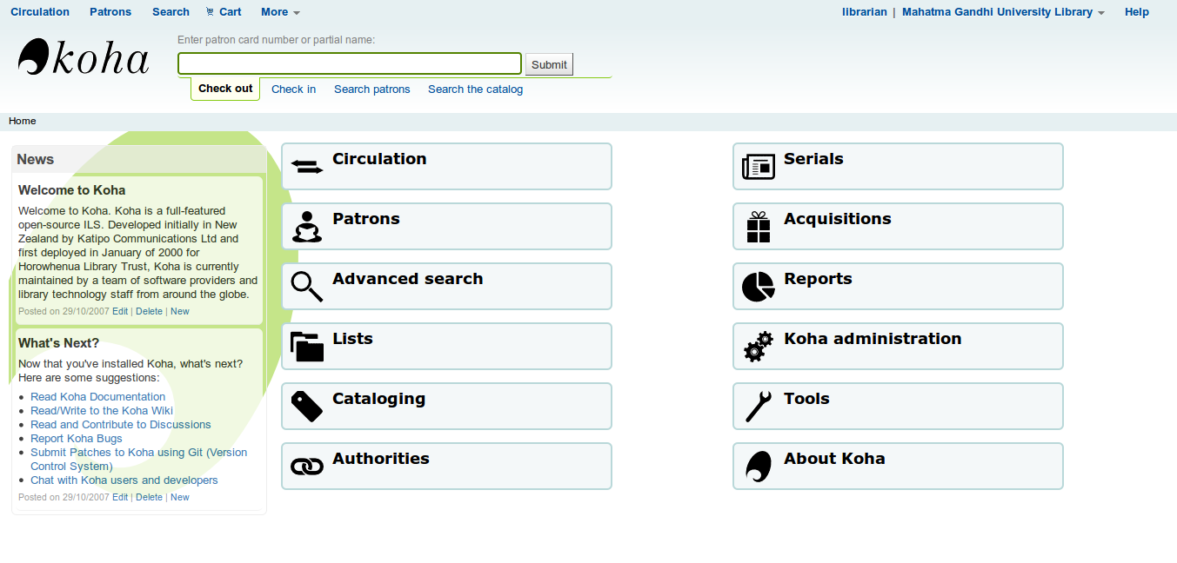Switch to the Search patrons tab

[x=371, y=89]
